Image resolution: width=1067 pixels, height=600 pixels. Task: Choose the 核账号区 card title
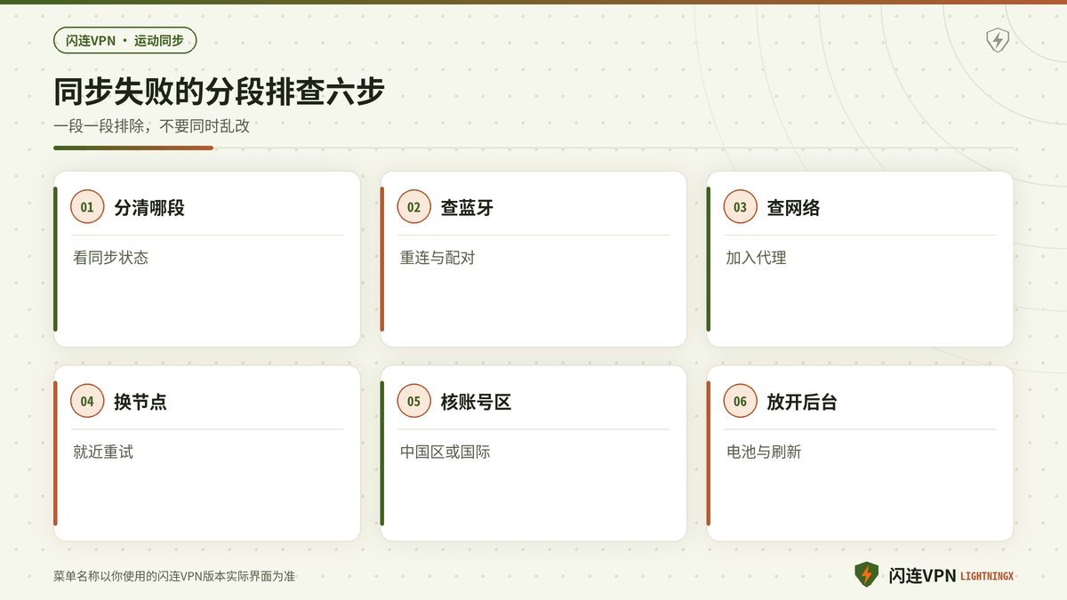(x=476, y=402)
